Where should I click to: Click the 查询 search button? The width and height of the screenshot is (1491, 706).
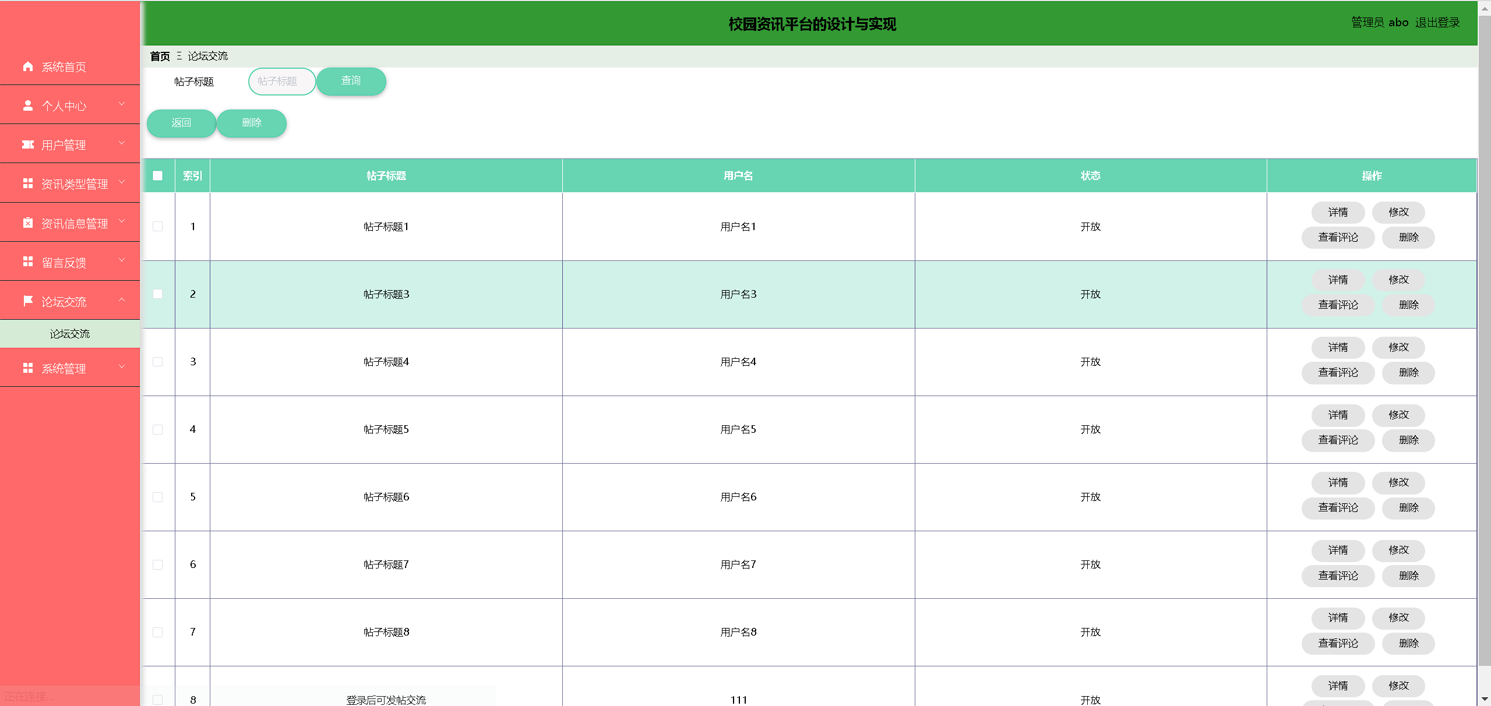click(351, 81)
